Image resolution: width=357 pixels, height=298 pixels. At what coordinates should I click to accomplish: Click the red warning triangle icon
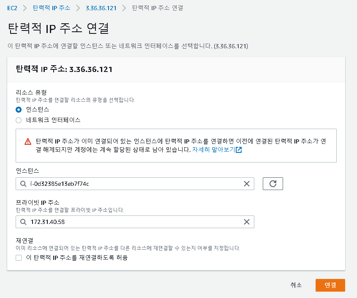click(28, 141)
